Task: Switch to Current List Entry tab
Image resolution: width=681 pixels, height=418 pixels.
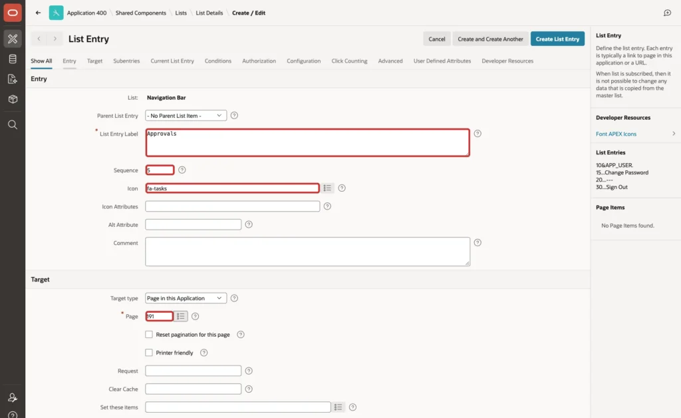Action: [172, 61]
